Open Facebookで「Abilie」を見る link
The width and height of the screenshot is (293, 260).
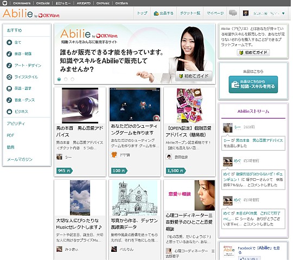coord(259,250)
